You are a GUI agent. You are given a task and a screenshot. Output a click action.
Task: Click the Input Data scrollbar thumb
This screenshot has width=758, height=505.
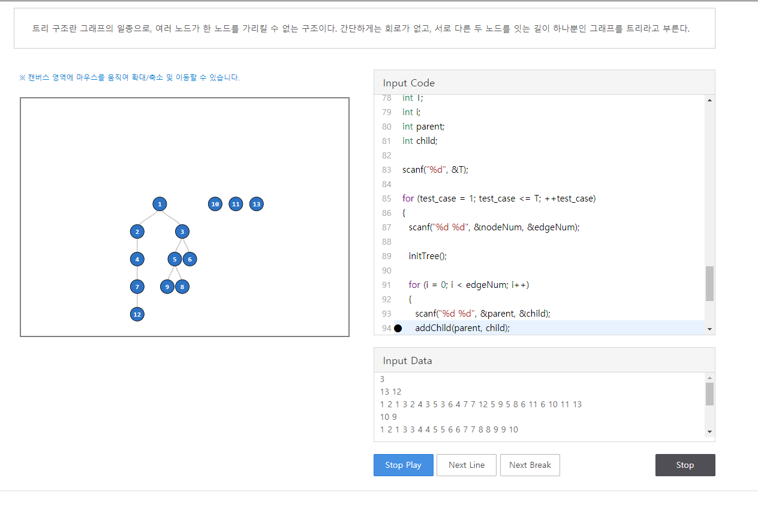[x=710, y=394]
